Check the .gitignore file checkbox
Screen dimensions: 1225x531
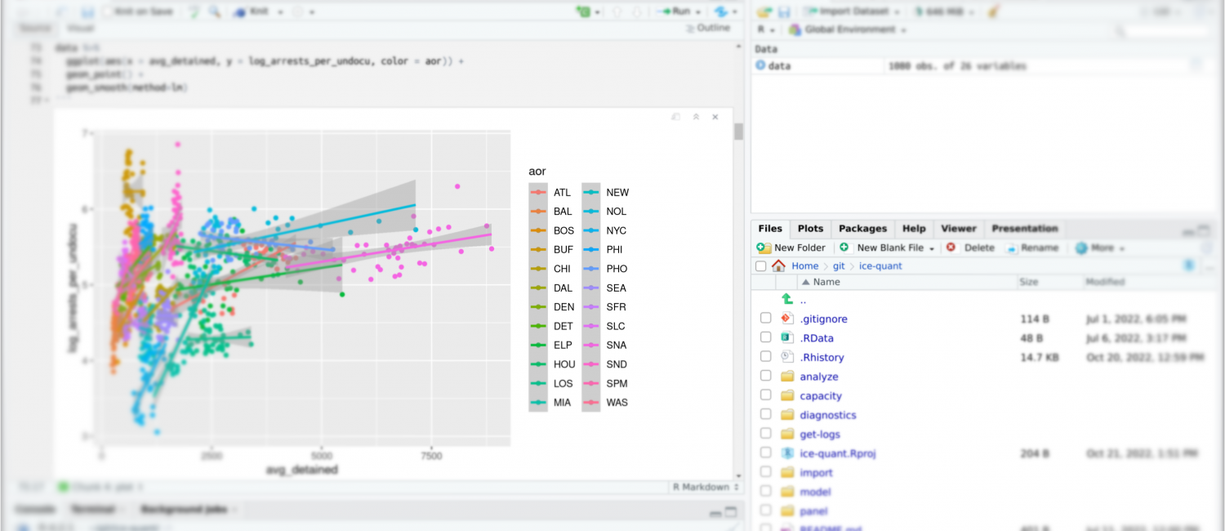(765, 318)
